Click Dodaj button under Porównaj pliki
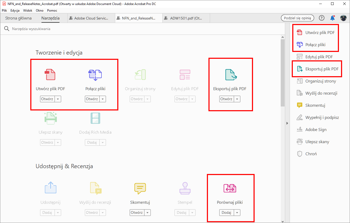Screen dimensions: 350x223 227,213
